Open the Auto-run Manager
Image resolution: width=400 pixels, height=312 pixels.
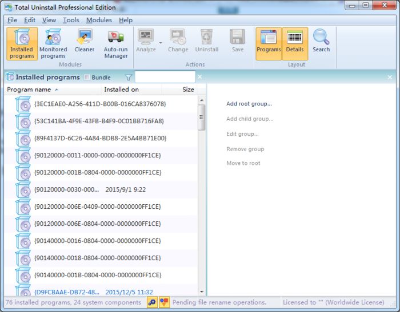[x=116, y=44]
